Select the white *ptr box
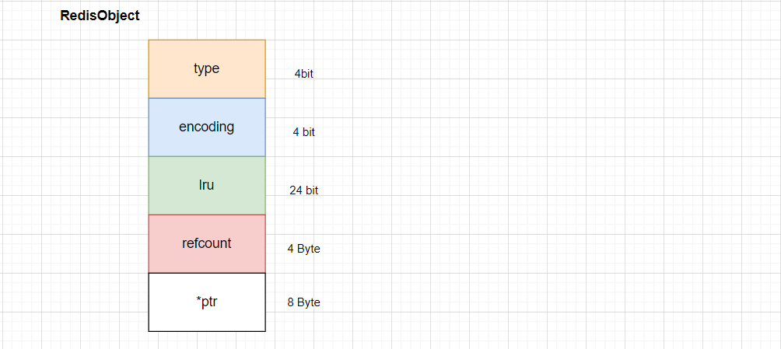This screenshot has height=349, width=781. [x=207, y=302]
